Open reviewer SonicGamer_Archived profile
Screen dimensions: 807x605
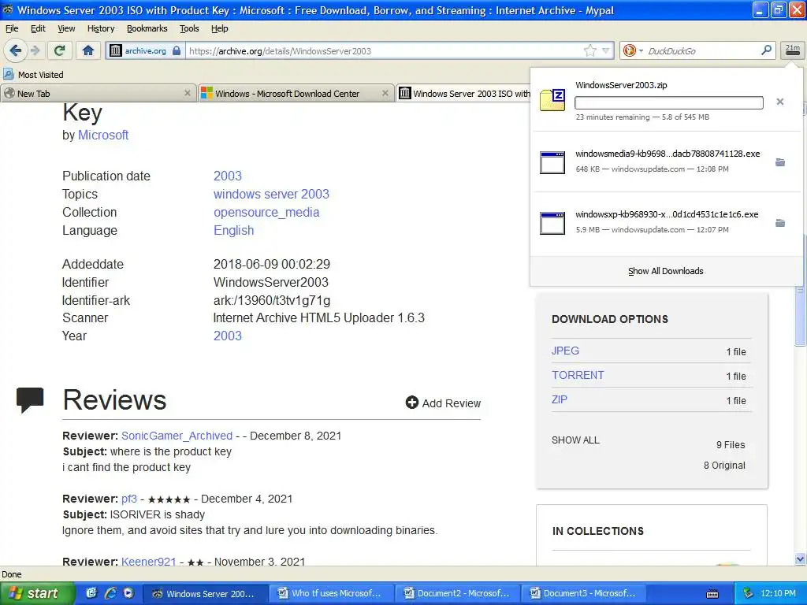point(177,436)
